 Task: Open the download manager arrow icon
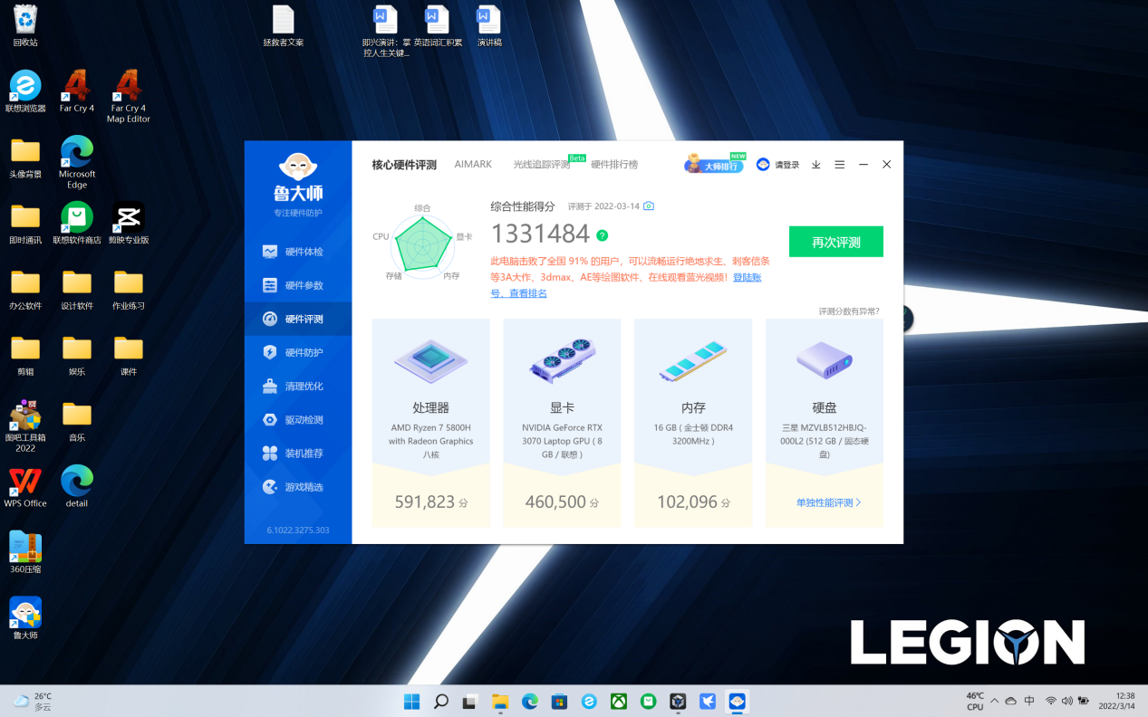(x=815, y=165)
